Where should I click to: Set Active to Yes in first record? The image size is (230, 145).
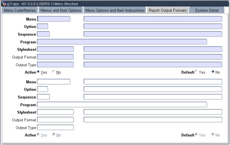38,72
